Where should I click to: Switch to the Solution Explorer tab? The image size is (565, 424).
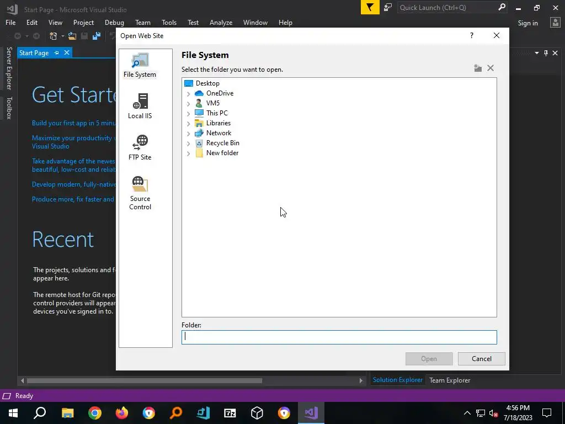(x=397, y=380)
